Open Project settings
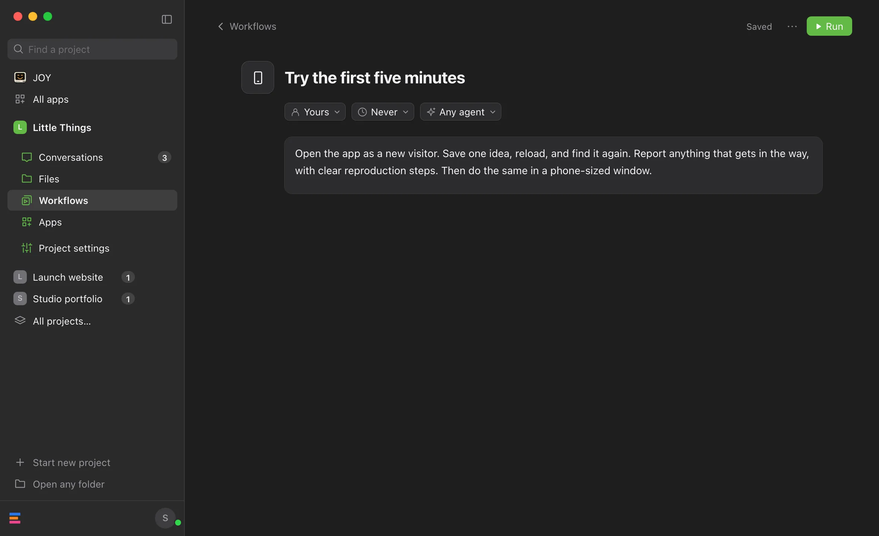879x536 pixels. (92, 248)
